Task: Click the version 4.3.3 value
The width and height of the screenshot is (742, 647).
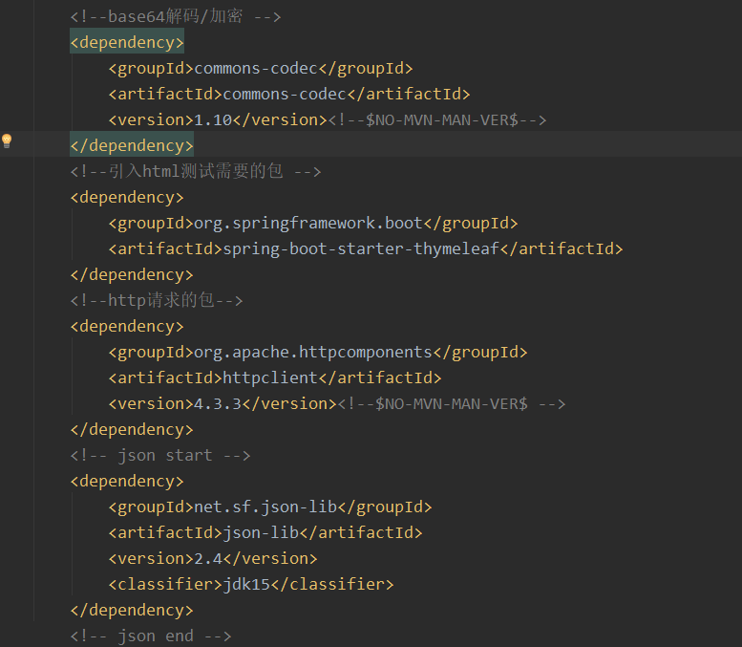Action: [218, 403]
